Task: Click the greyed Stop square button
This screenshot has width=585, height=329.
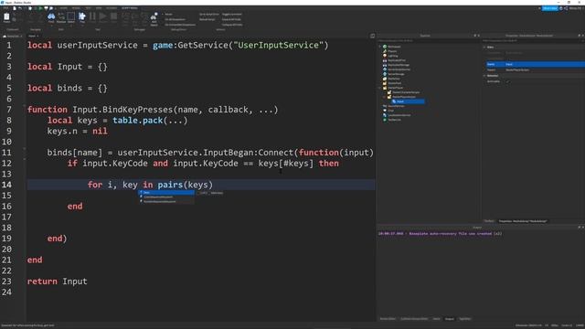Action: [x=113, y=16]
